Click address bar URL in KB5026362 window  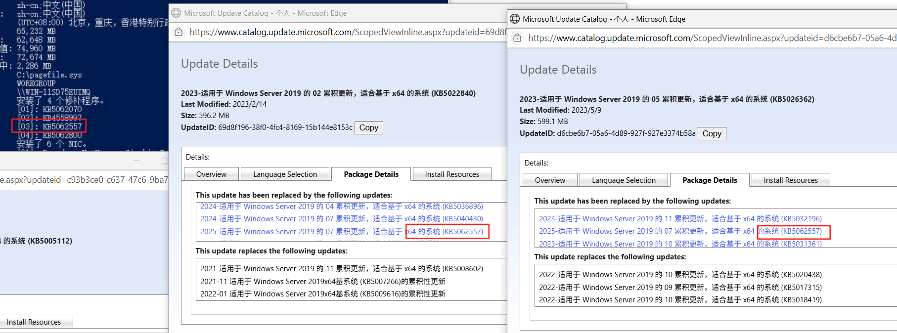coord(712,38)
